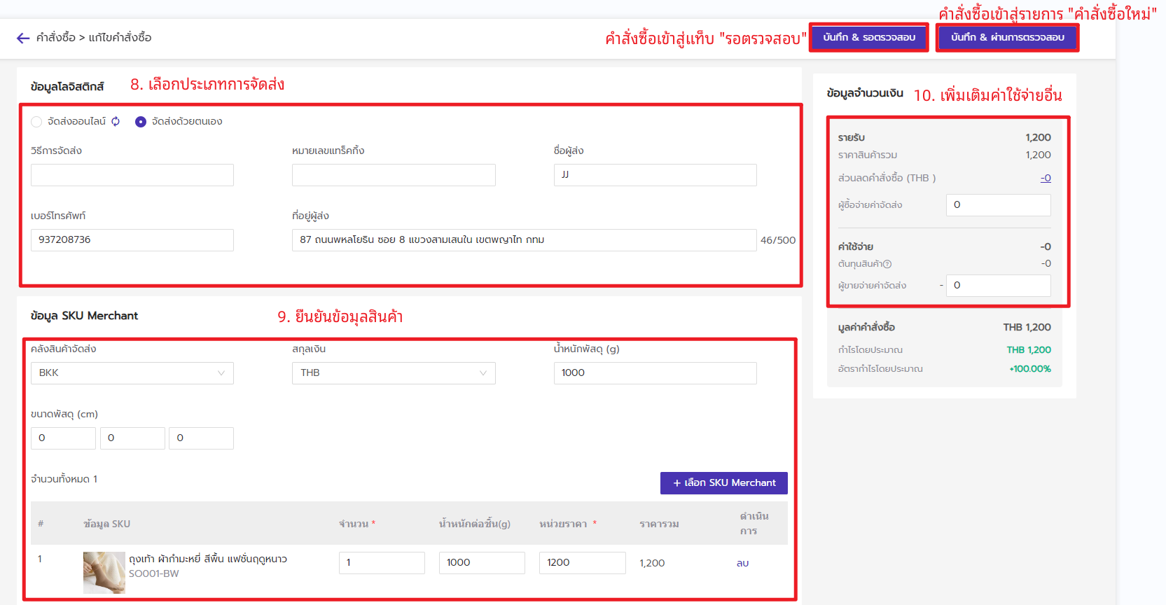Viewport: 1166px width, 605px height.
Task: Click the หน่วยราคา field showing 1200
Action: (x=583, y=563)
